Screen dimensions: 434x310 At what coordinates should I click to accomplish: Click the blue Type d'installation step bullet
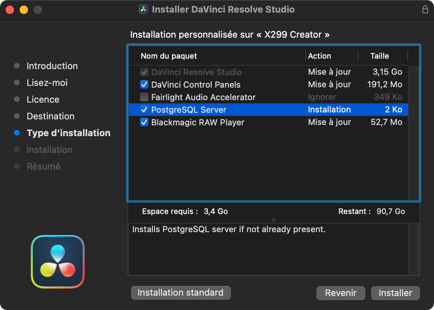pyautogui.click(x=16, y=133)
